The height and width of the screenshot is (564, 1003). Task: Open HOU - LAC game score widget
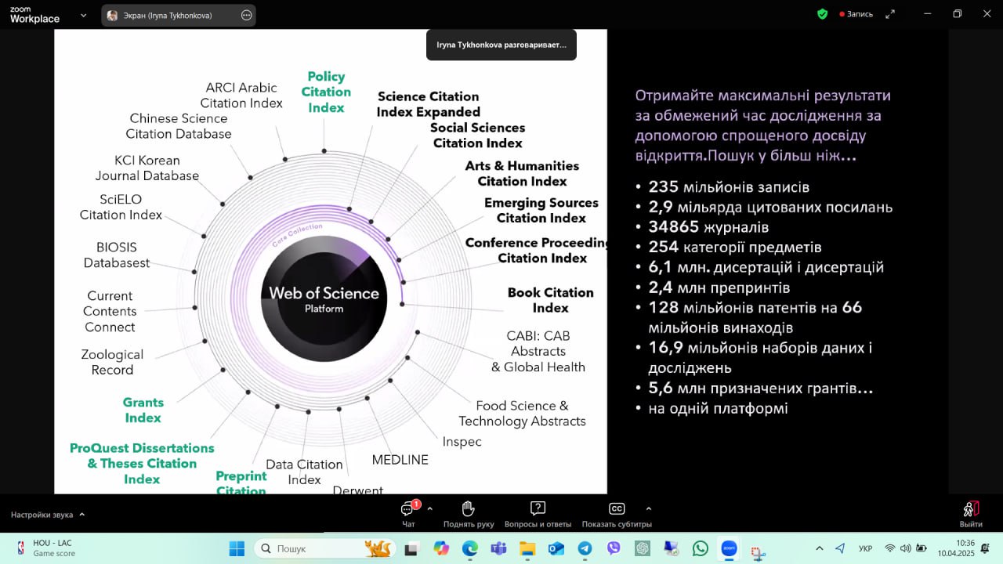(x=45, y=548)
